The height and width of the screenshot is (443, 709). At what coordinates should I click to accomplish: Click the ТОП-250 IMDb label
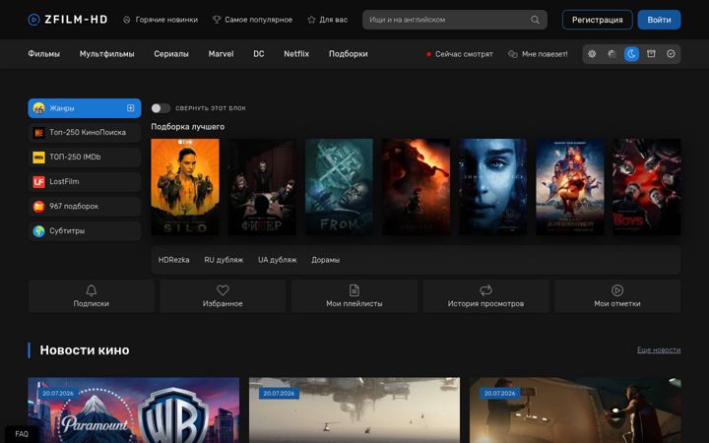[75, 157]
